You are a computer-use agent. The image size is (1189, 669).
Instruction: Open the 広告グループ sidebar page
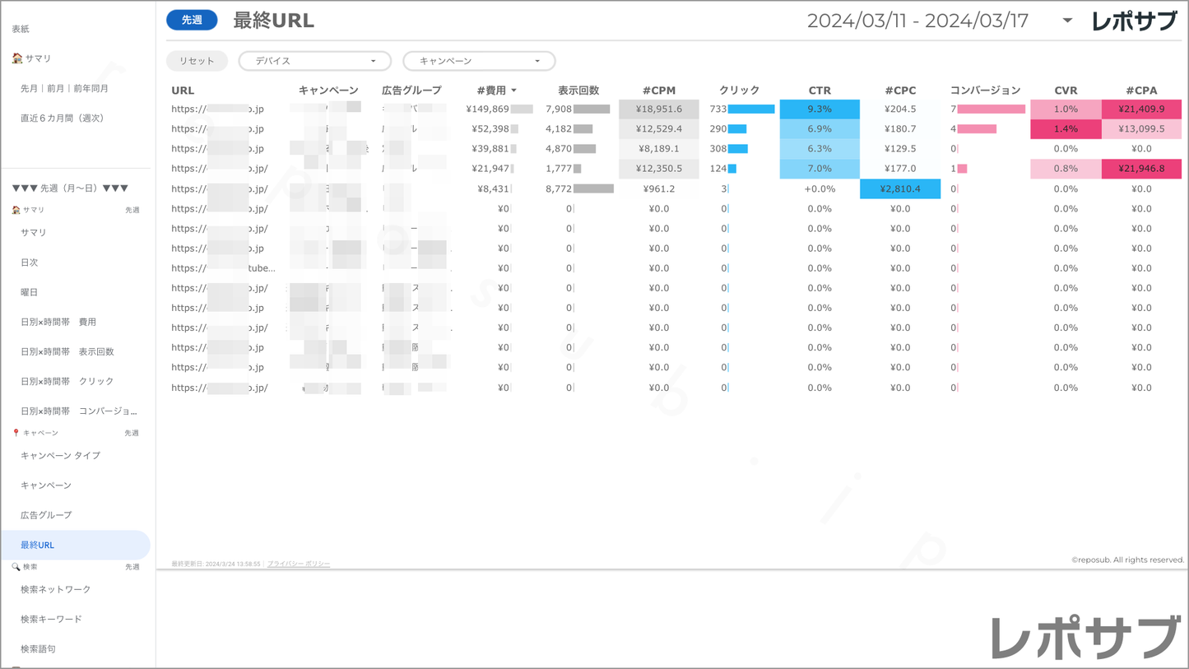[46, 515]
